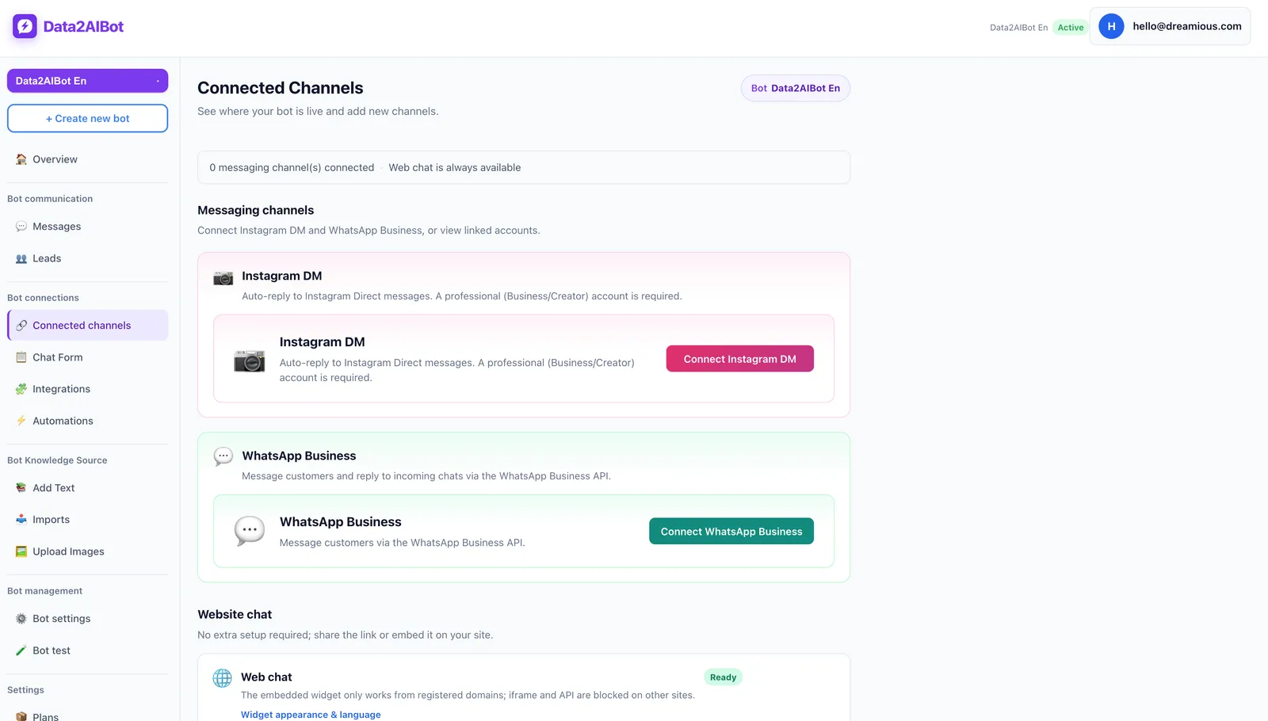Screen dimensions: 1268x721
Task: Click Connect WhatsApp Business button
Action: (x=731, y=532)
